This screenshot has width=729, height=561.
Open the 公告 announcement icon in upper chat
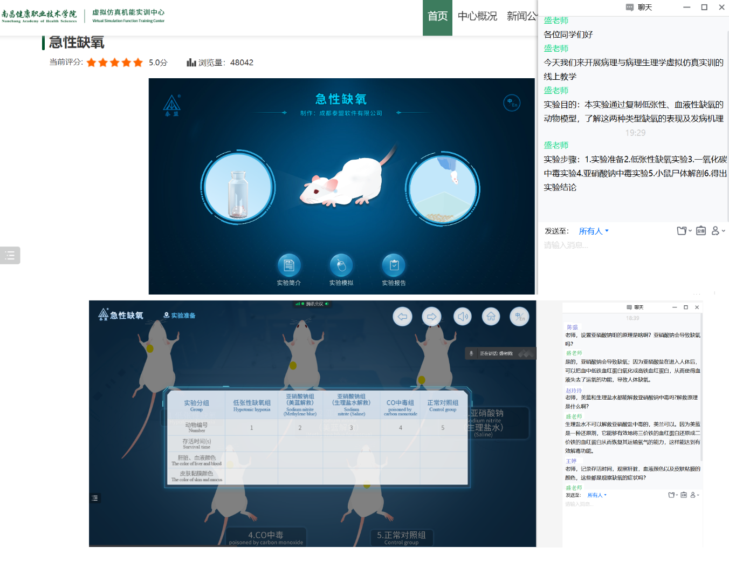[701, 231]
